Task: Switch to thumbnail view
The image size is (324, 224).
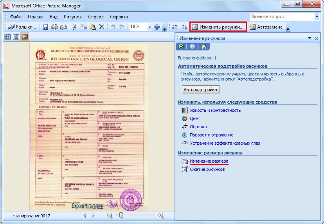Action: pos(7,37)
